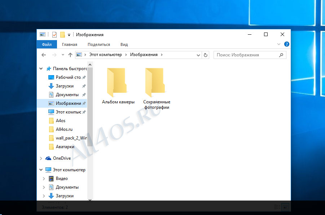
Task: Select Панель быстрого доступа in sidebar
Action: [66, 69]
